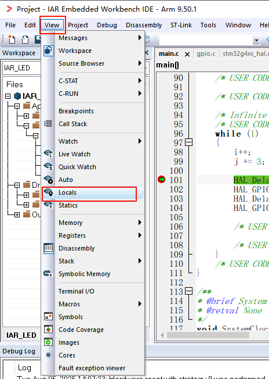
Task: Click the Debug Log panel title
Action: click(x=19, y=351)
